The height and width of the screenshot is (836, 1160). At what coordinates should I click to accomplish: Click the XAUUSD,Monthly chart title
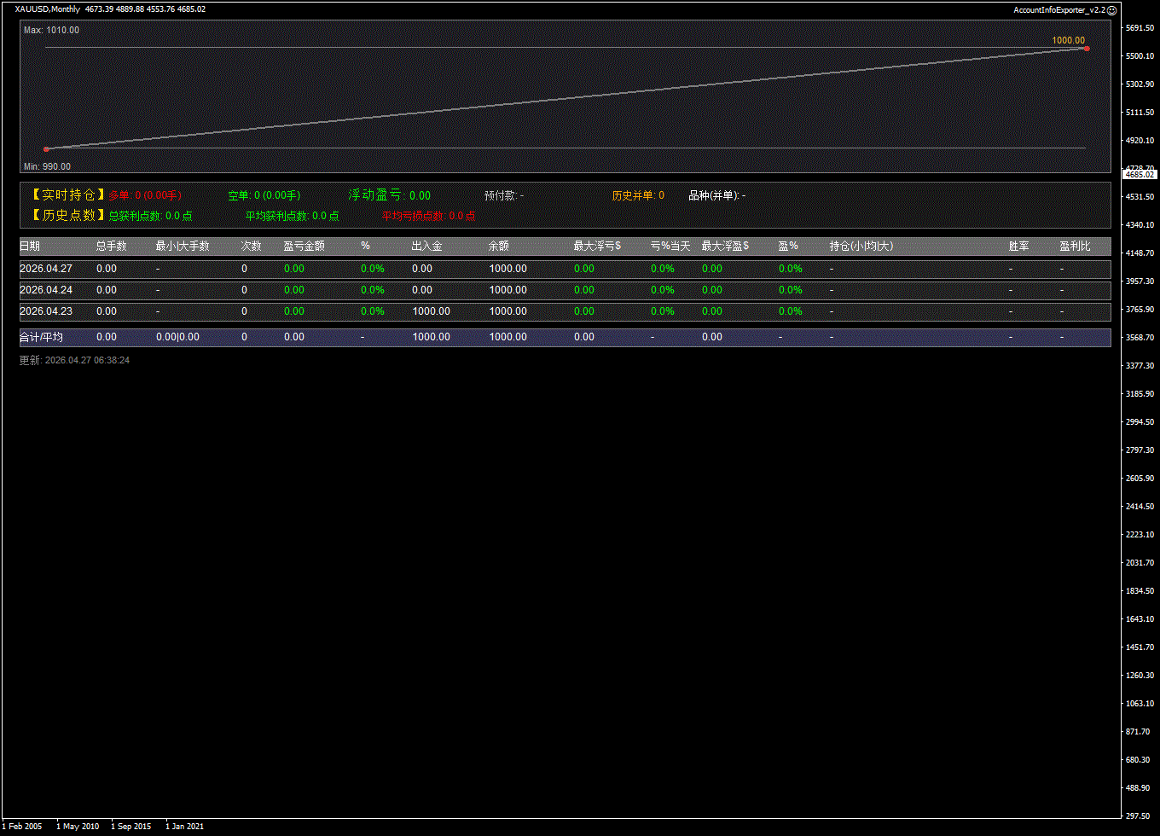[x=48, y=9]
